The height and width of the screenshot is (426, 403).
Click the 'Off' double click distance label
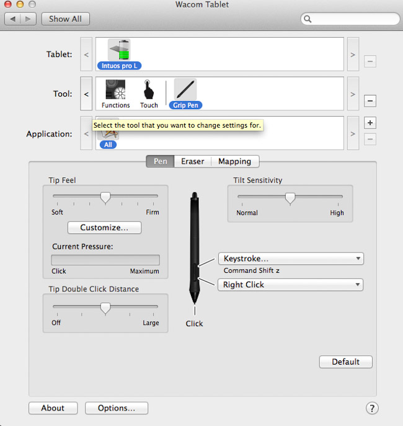pos(56,323)
